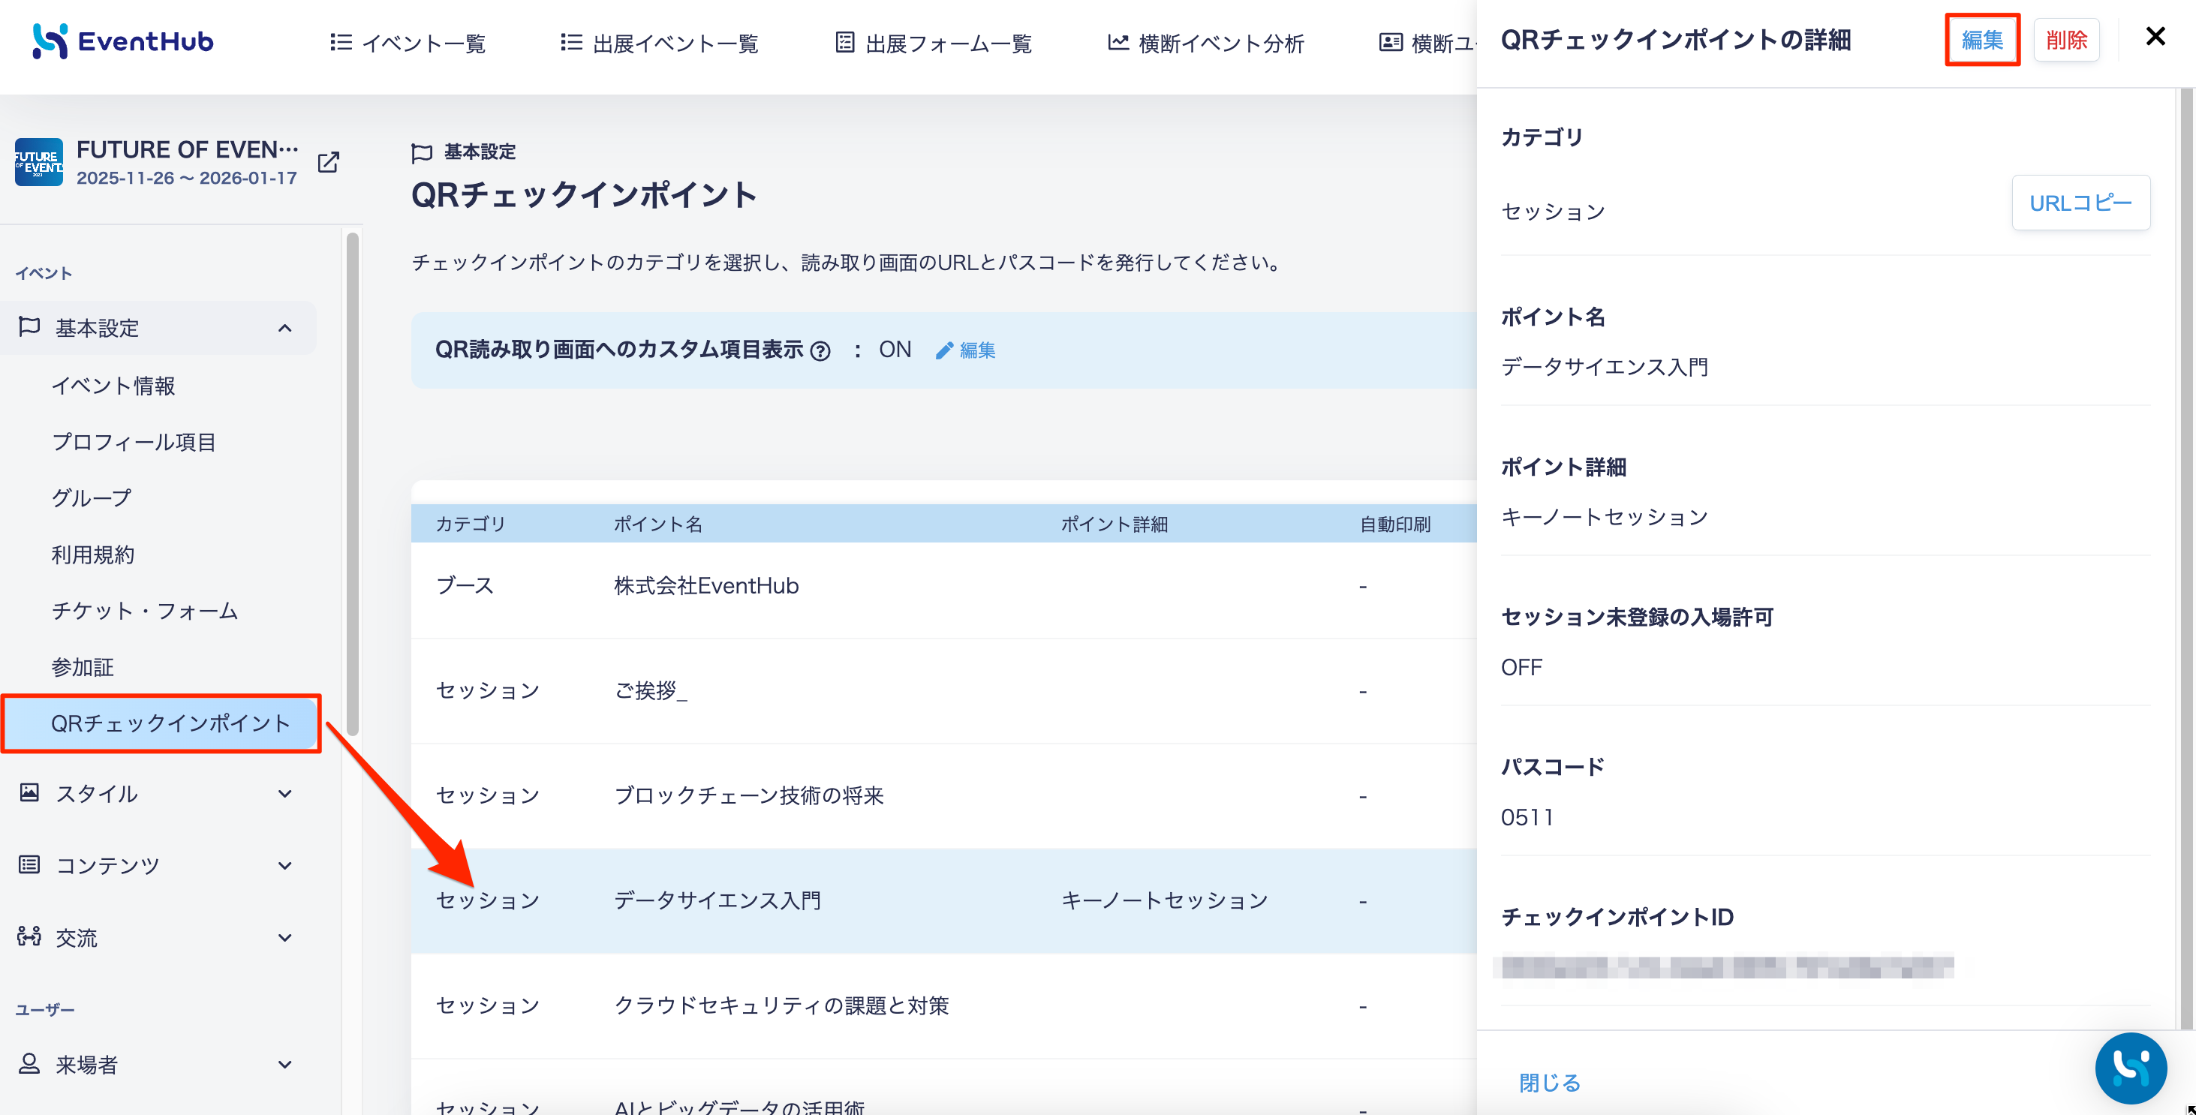Open the 横断イベント分析 top menu

pos(1205,43)
